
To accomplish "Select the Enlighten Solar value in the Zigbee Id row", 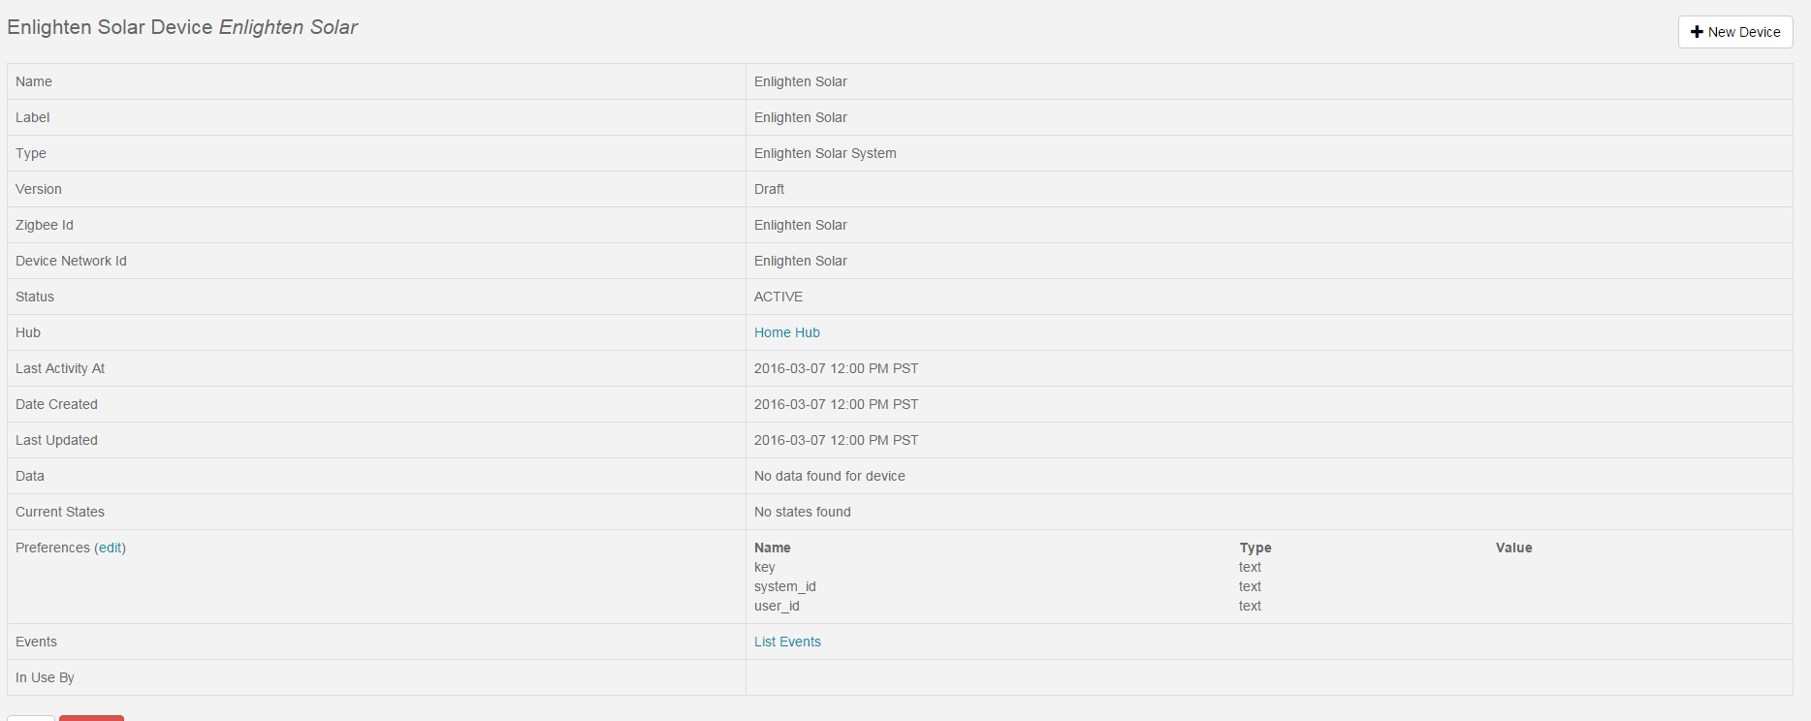I will tap(801, 225).
